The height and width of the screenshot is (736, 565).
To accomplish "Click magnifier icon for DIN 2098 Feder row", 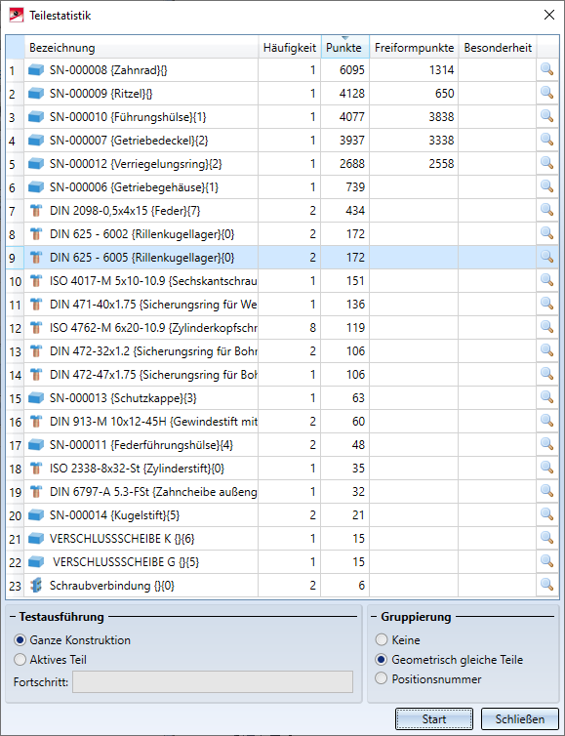I will 546,210.
